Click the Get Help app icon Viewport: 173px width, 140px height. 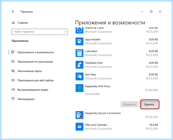click(x=80, y=76)
